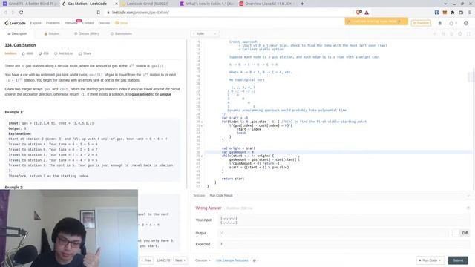Open the Interview nav item

pyautogui.click(x=71, y=23)
